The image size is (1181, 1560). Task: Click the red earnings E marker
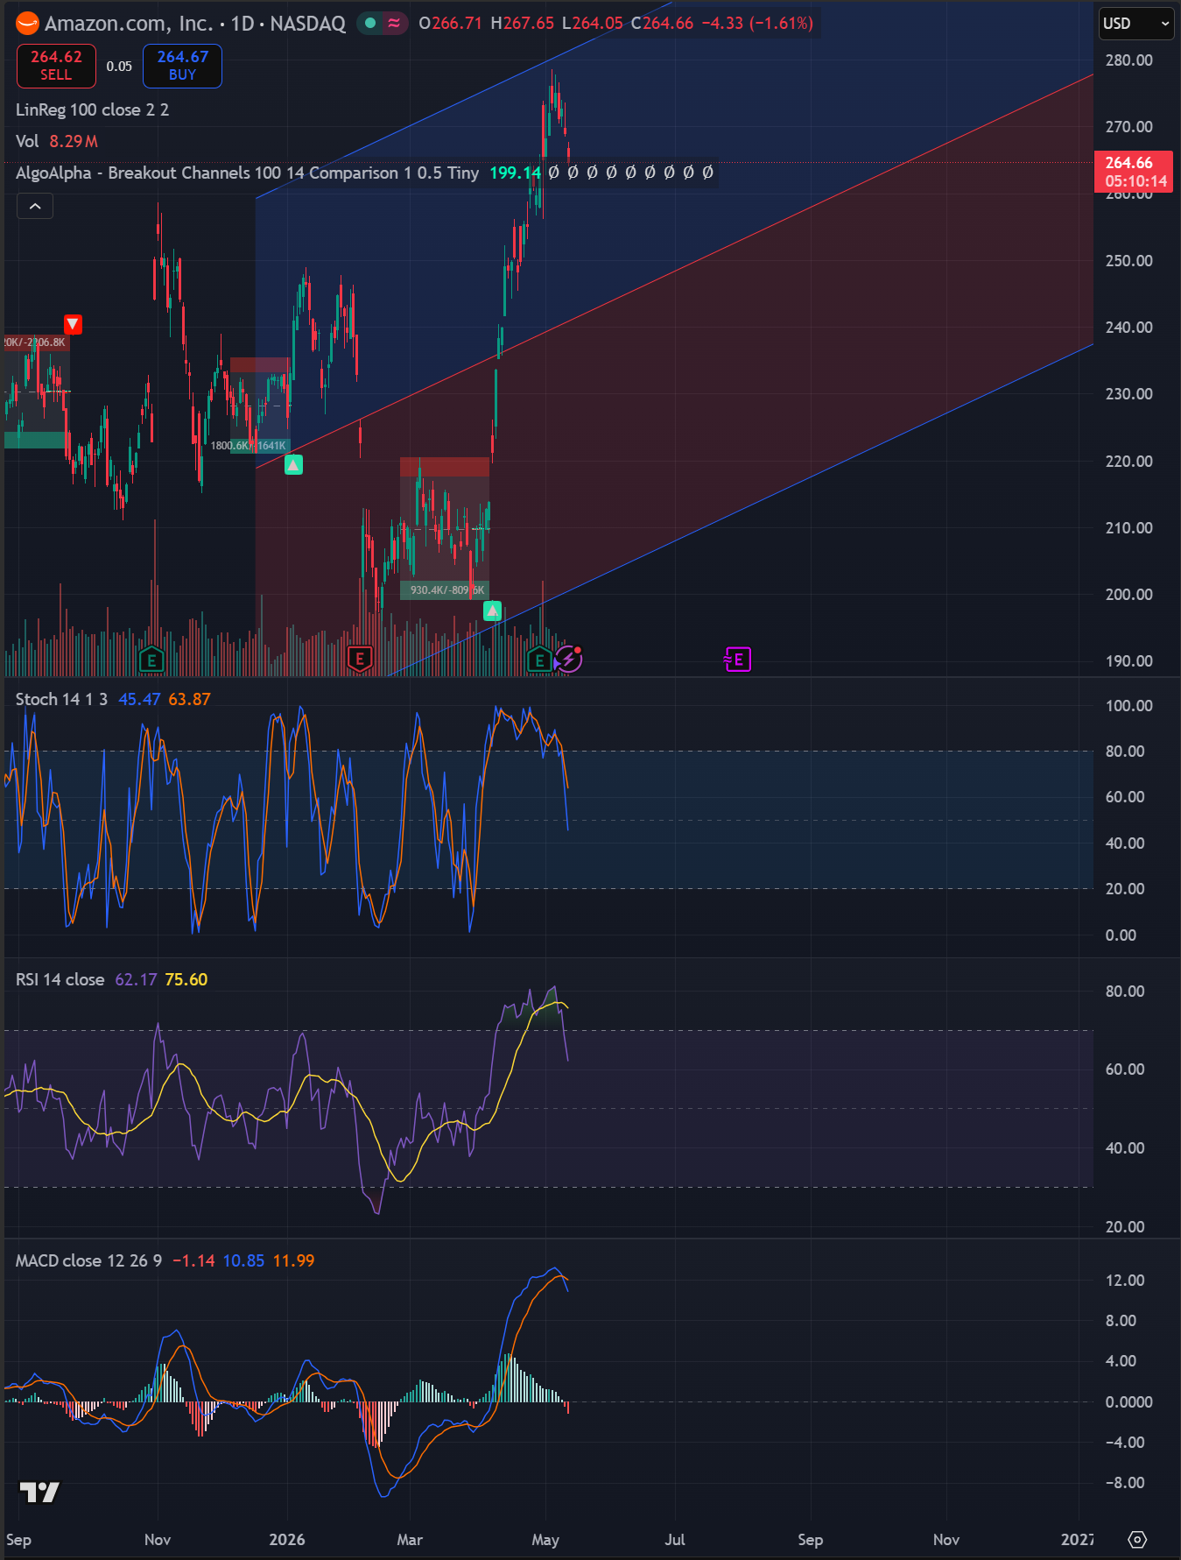point(360,659)
